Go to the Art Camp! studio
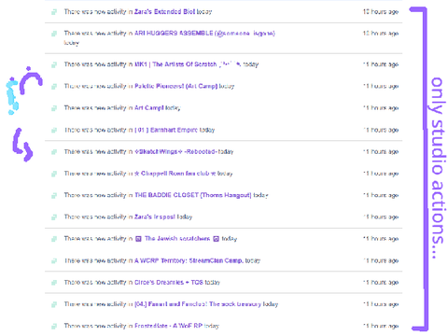This screenshot has width=448, height=336. pos(149,108)
